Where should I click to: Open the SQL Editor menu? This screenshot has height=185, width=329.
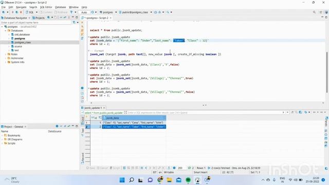[46, 7]
